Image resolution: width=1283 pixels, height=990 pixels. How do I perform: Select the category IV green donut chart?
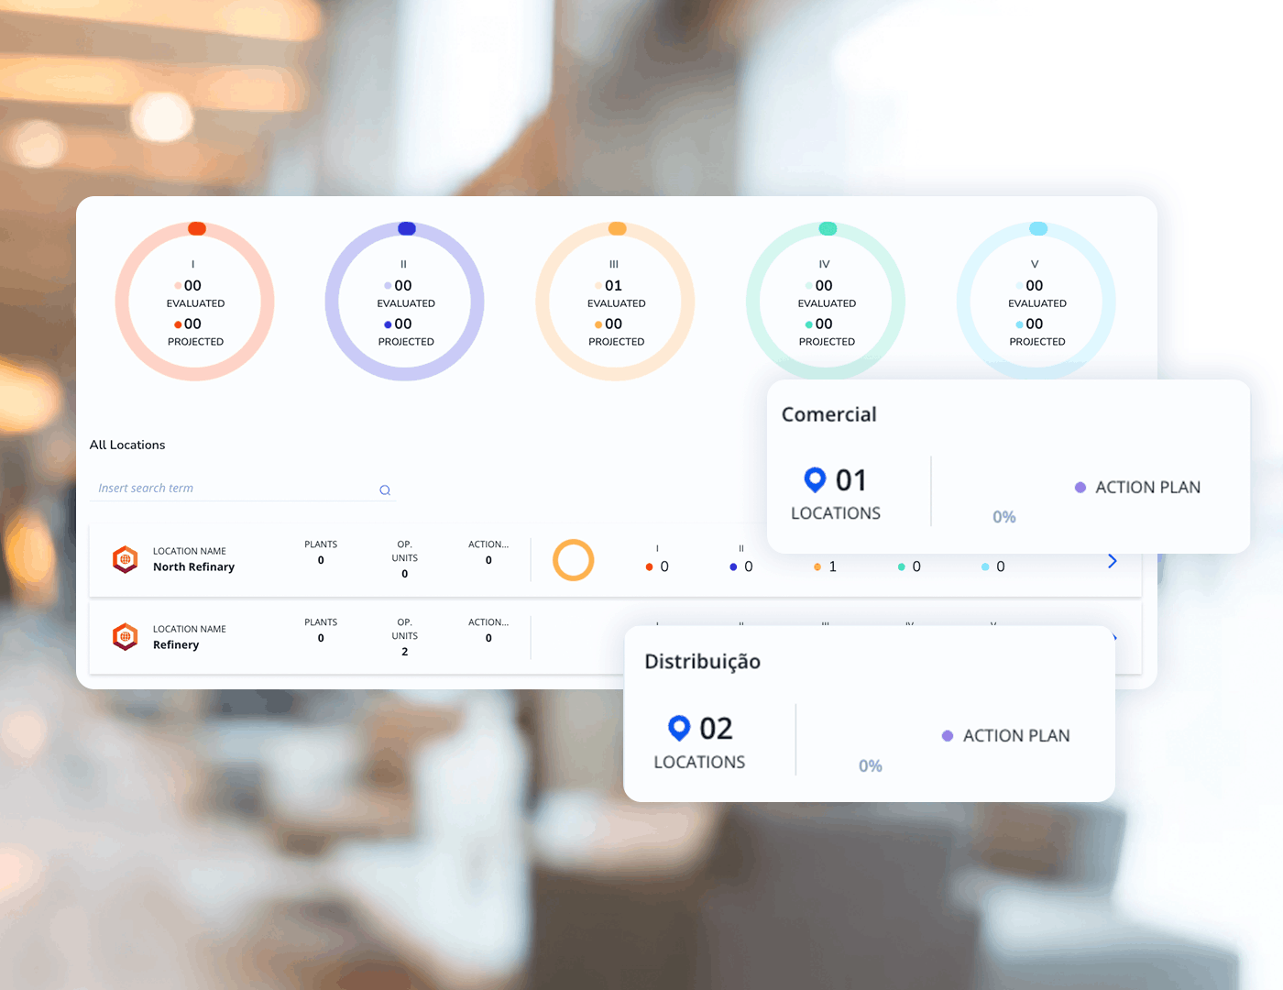826,302
